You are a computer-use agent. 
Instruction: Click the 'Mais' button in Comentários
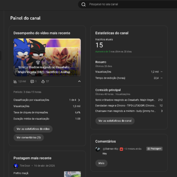point(101,163)
